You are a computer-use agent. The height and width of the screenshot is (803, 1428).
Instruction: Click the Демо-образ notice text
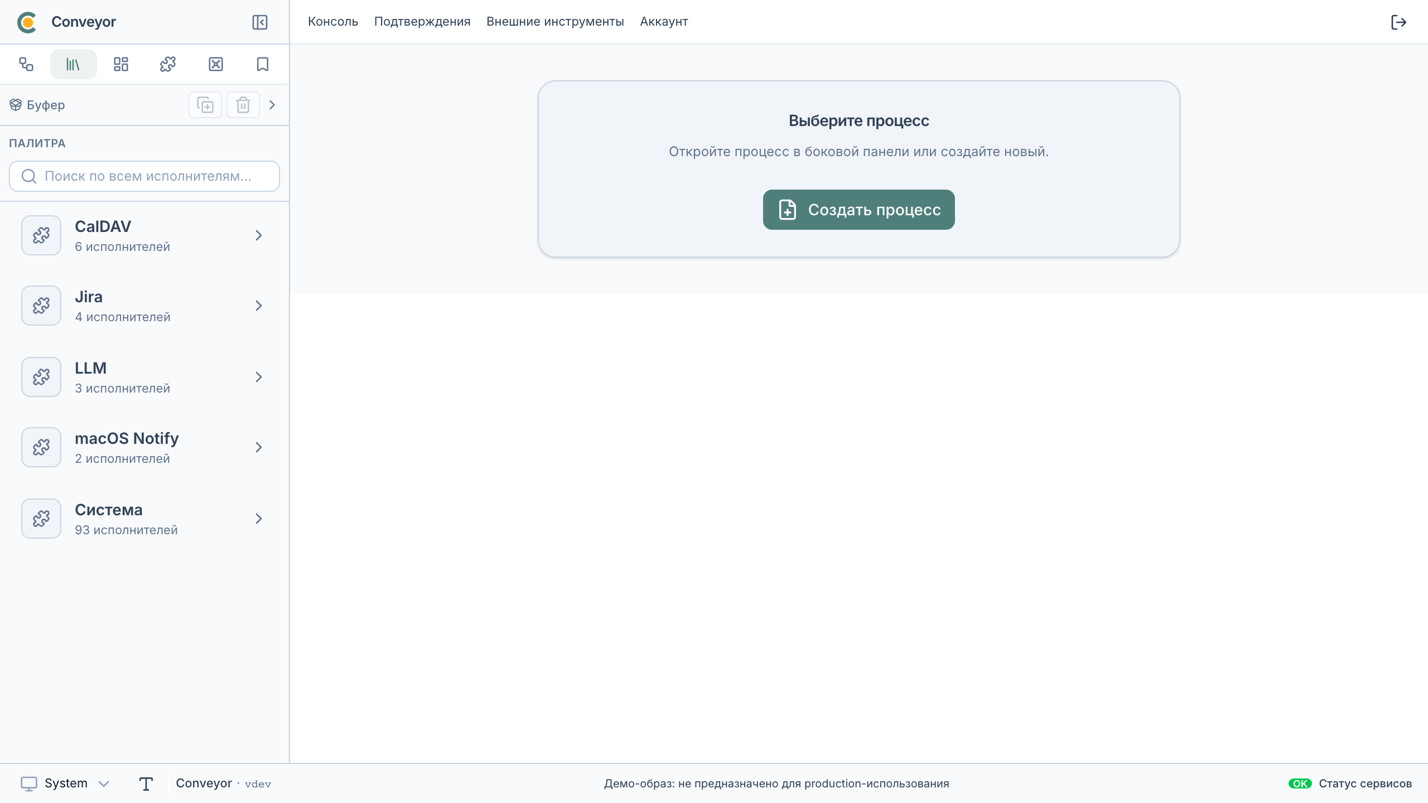[776, 783]
